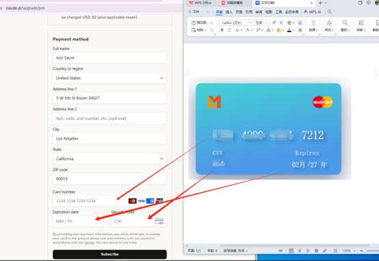Click into the Card number field

point(90,201)
